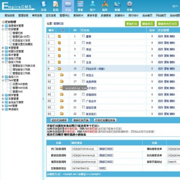180x180 pixels.
Task: Tick the checkbox for column ID 17
Action: tap(84, 81)
